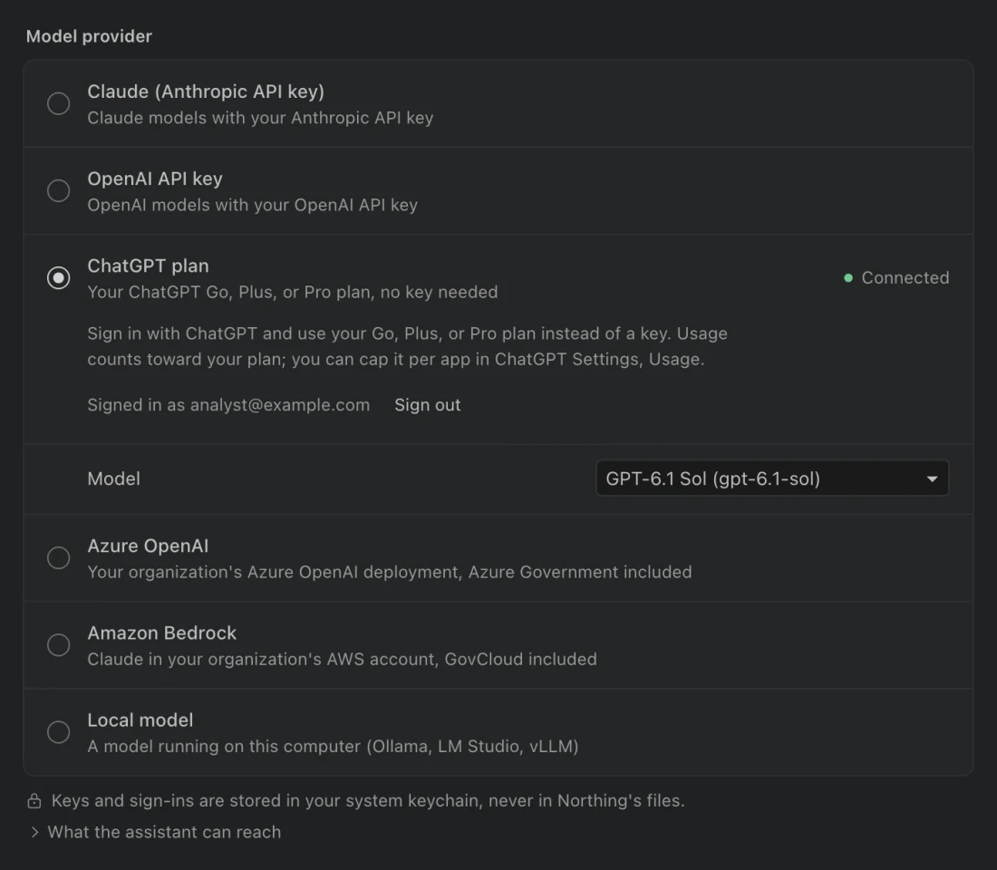Click the Azure Government included description

tap(389, 572)
